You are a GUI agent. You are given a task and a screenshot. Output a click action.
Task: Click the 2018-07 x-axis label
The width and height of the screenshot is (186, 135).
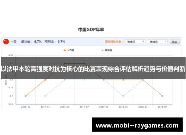click(x=162, y=107)
